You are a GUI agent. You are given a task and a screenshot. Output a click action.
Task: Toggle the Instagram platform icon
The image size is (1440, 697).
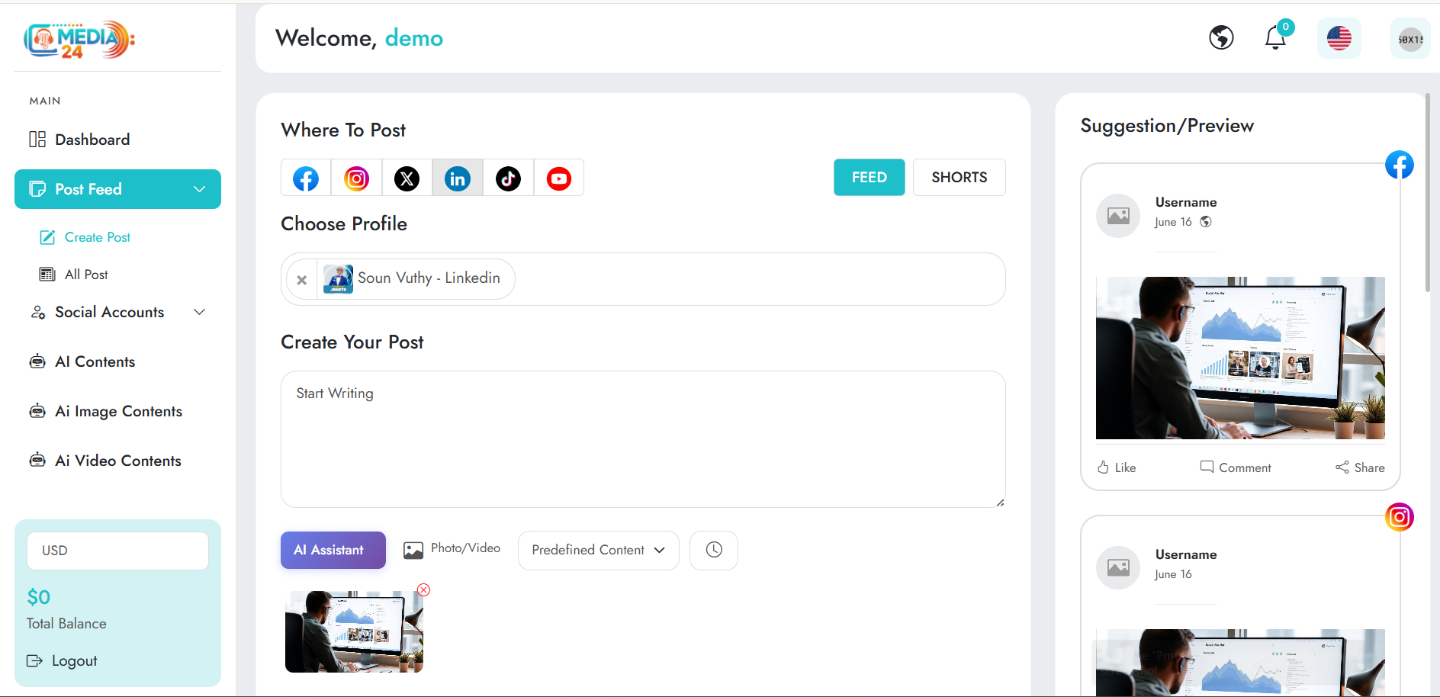356,178
